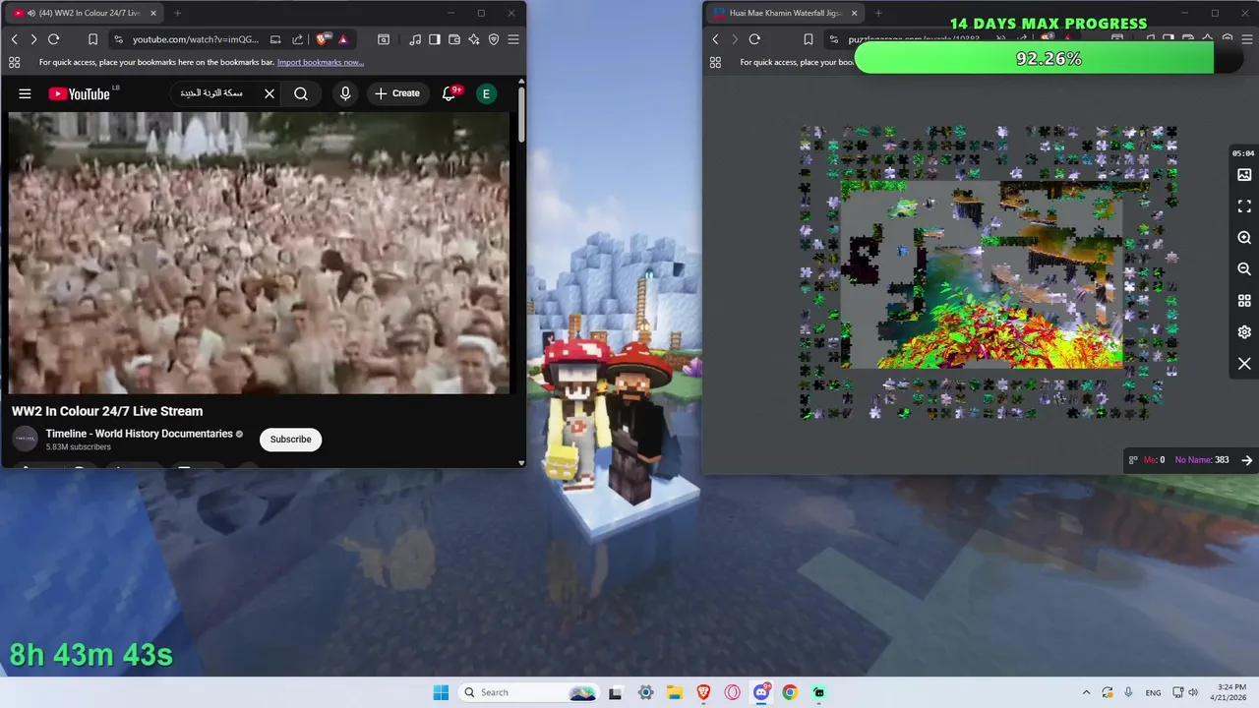
Task: Zoom out on the puzzle
Action: point(1244,269)
